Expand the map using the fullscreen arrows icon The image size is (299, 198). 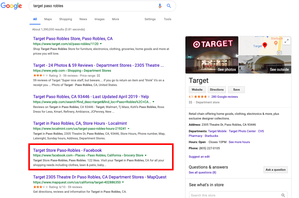pos(287,41)
